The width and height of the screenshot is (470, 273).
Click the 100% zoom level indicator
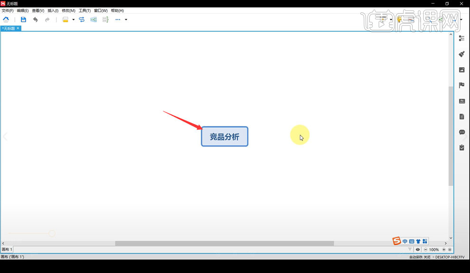click(434, 249)
